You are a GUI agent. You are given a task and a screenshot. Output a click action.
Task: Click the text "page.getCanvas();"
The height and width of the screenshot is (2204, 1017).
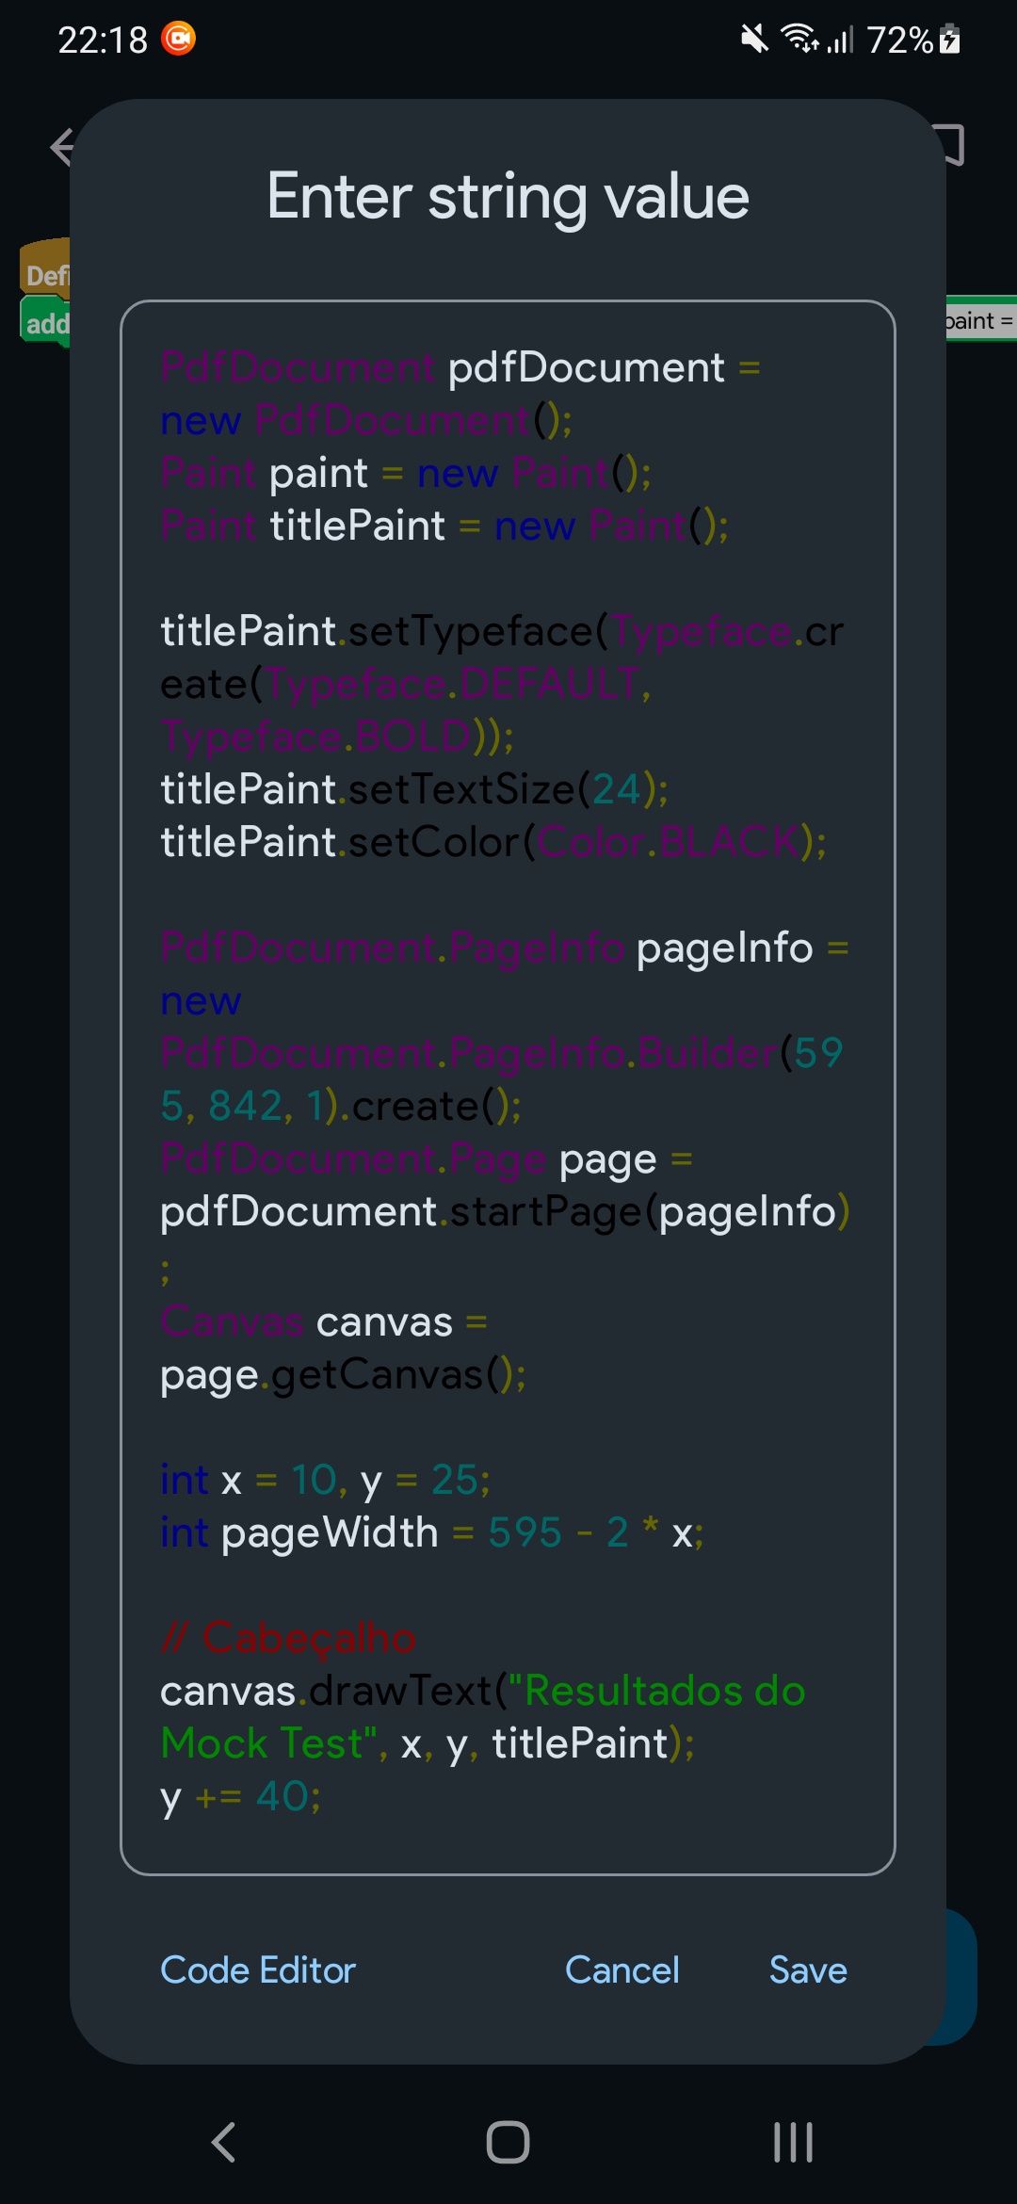pos(343,1375)
